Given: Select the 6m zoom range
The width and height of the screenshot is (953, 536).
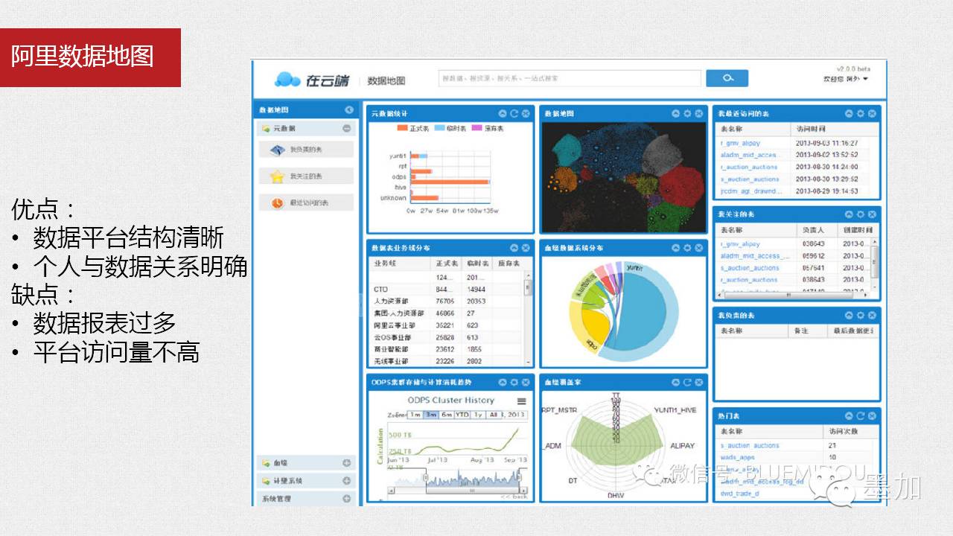Looking at the screenshot, I should [x=447, y=415].
